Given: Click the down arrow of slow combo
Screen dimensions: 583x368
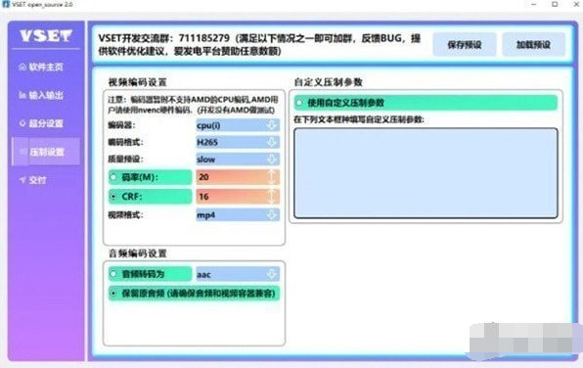Looking at the screenshot, I should (x=272, y=160).
